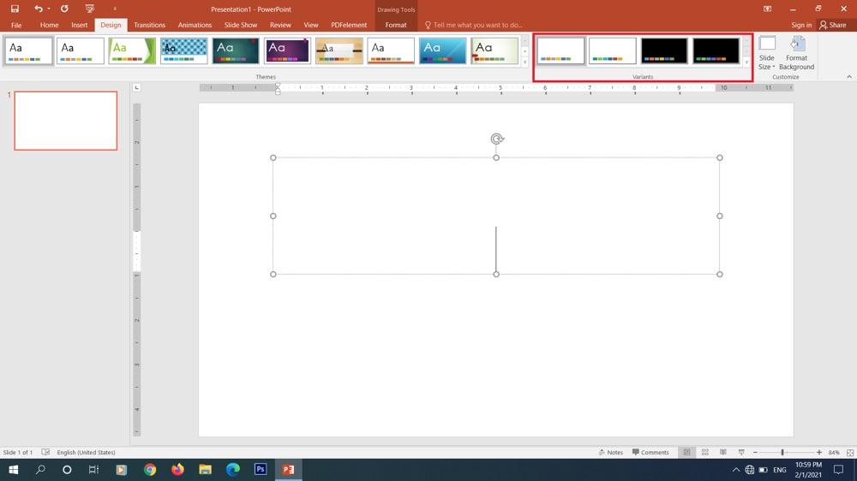Image resolution: width=857 pixels, height=481 pixels.
Task: Start Slide Show from status bar icon
Action: 740,452
